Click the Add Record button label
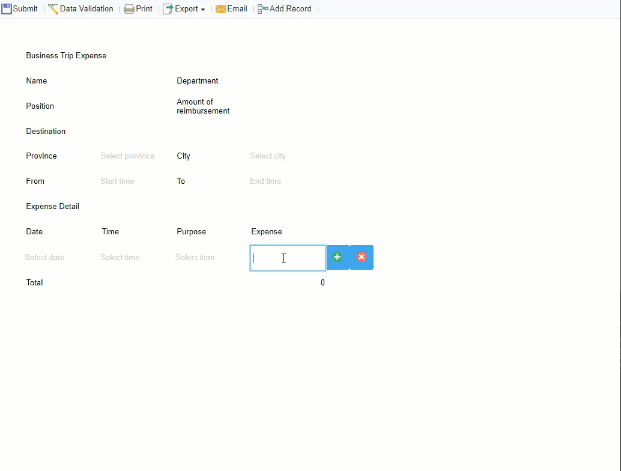Screen dimensions: 621x471 click(291, 9)
